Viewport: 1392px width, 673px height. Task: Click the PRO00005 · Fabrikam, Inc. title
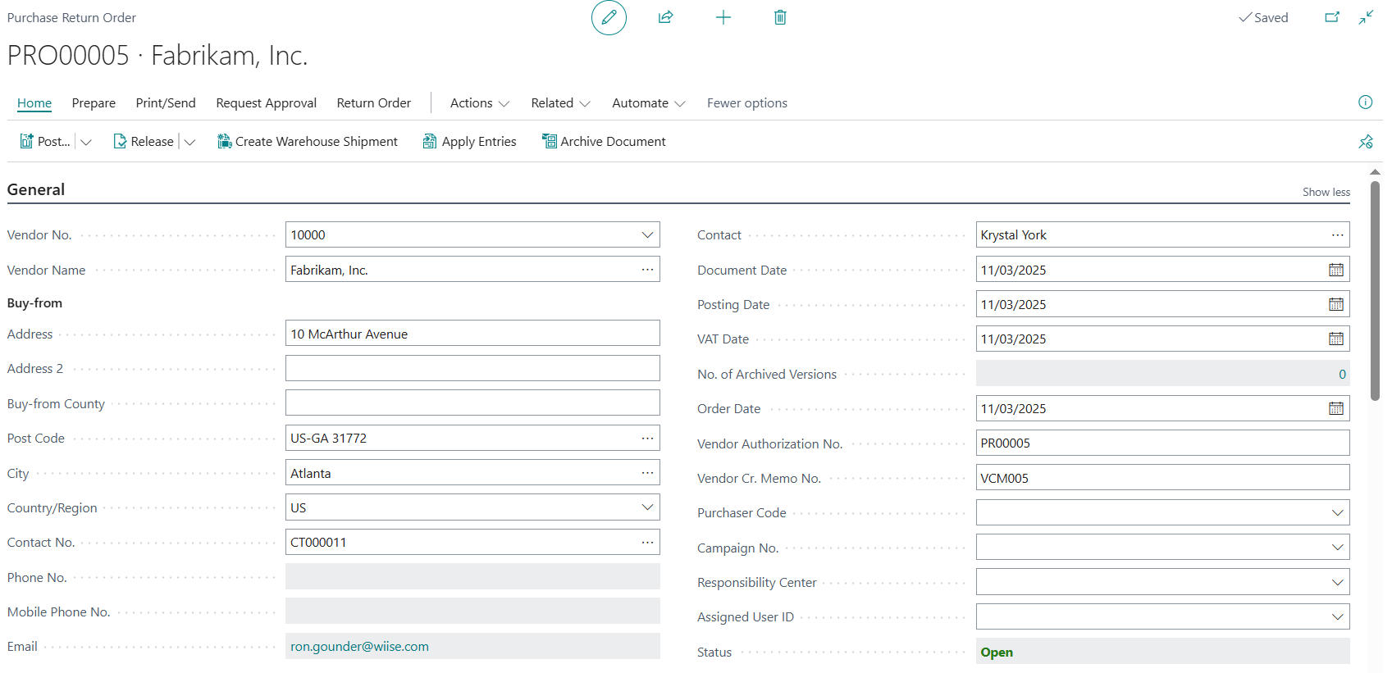click(157, 55)
